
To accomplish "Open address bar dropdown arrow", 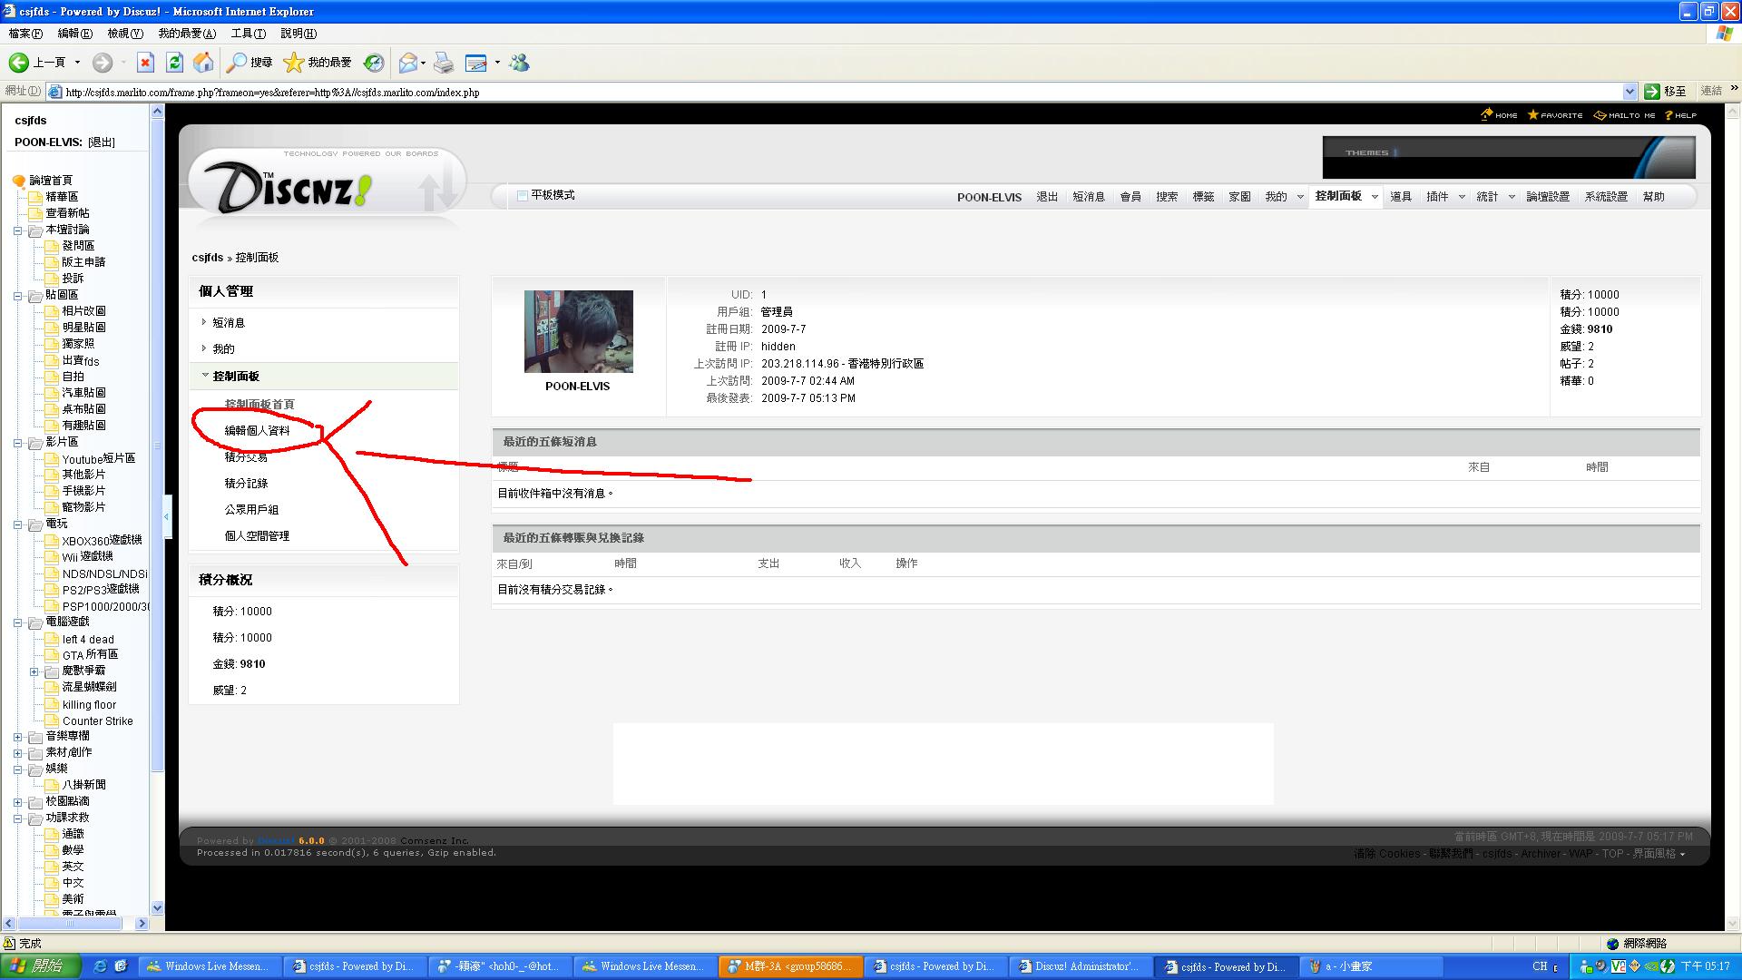I will pyautogui.click(x=1629, y=92).
